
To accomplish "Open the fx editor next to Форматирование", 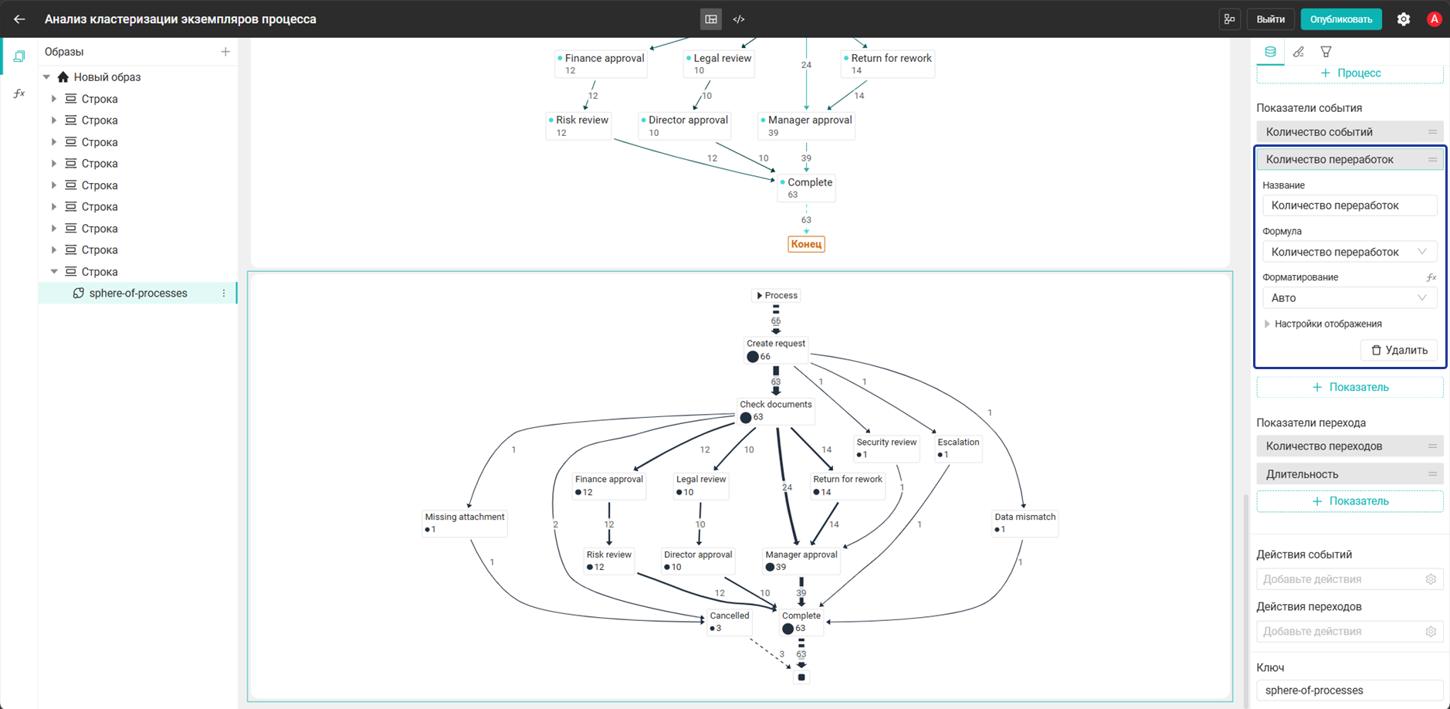I will (1431, 277).
